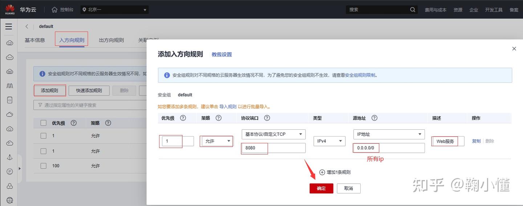
Task: Click 导入规则 link
Action: [228, 107]
